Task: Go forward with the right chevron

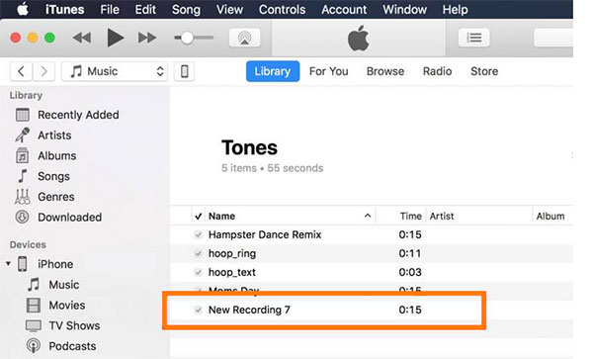Action: point(43,71)
